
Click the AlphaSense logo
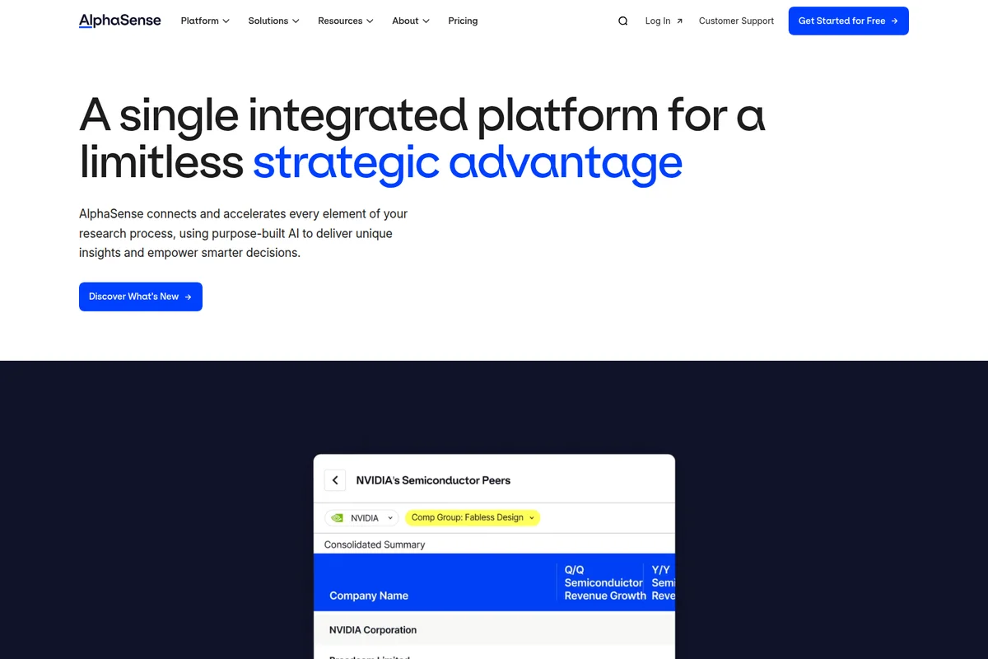119,21
